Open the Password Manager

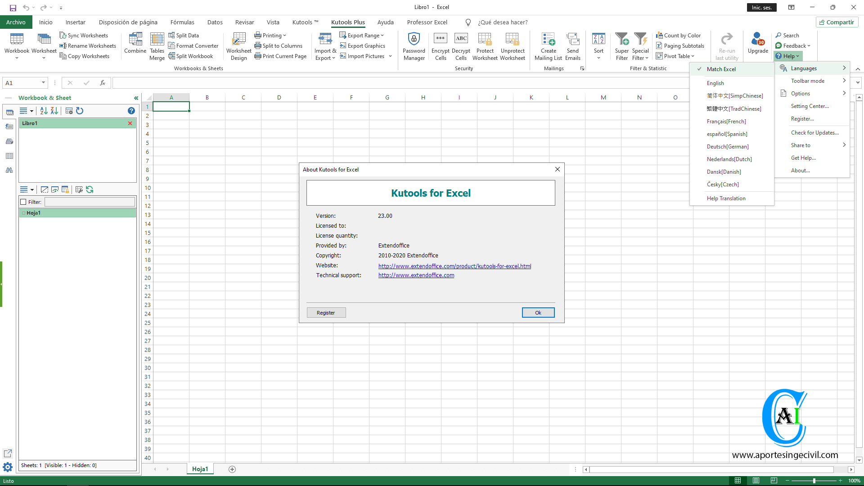click(x=414, y=45)
